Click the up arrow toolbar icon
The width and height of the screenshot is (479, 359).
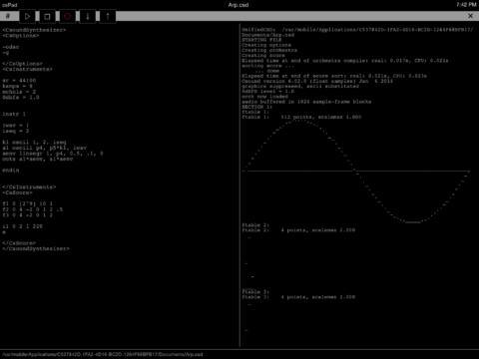tap(108, 16)
